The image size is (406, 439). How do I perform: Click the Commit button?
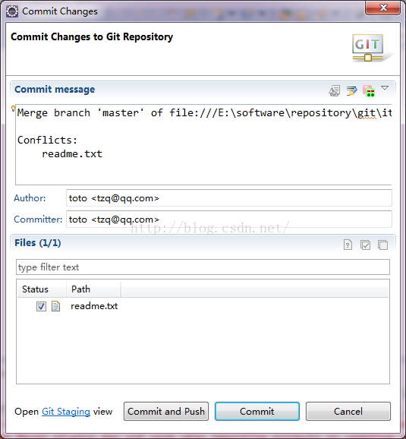coord(257,412)
